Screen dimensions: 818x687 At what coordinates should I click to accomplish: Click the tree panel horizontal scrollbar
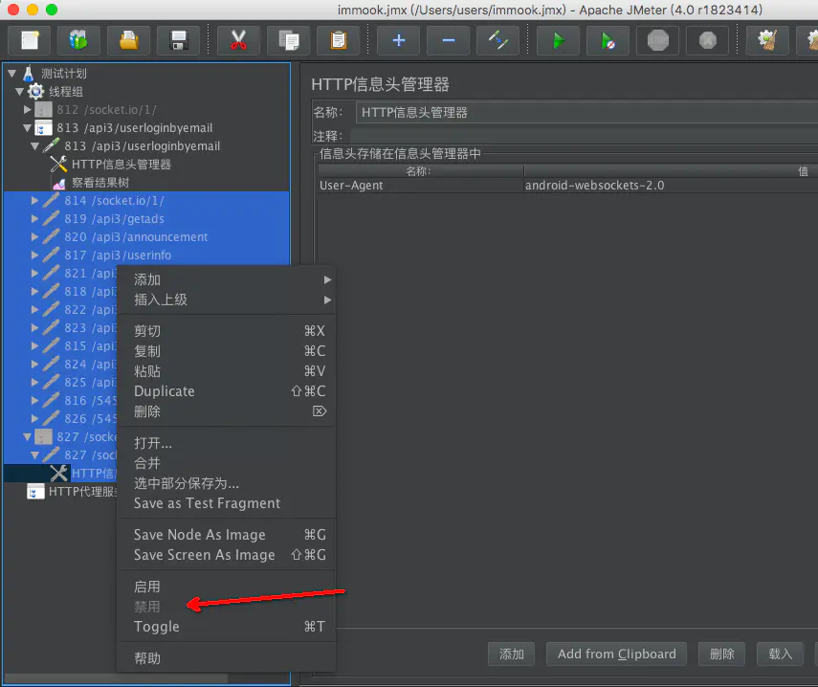point(117,678)
